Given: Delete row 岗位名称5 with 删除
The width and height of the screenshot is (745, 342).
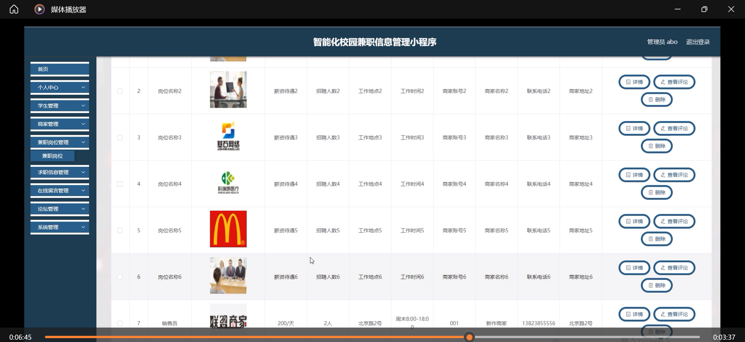Looking at the screenshot, I should 657,239.
